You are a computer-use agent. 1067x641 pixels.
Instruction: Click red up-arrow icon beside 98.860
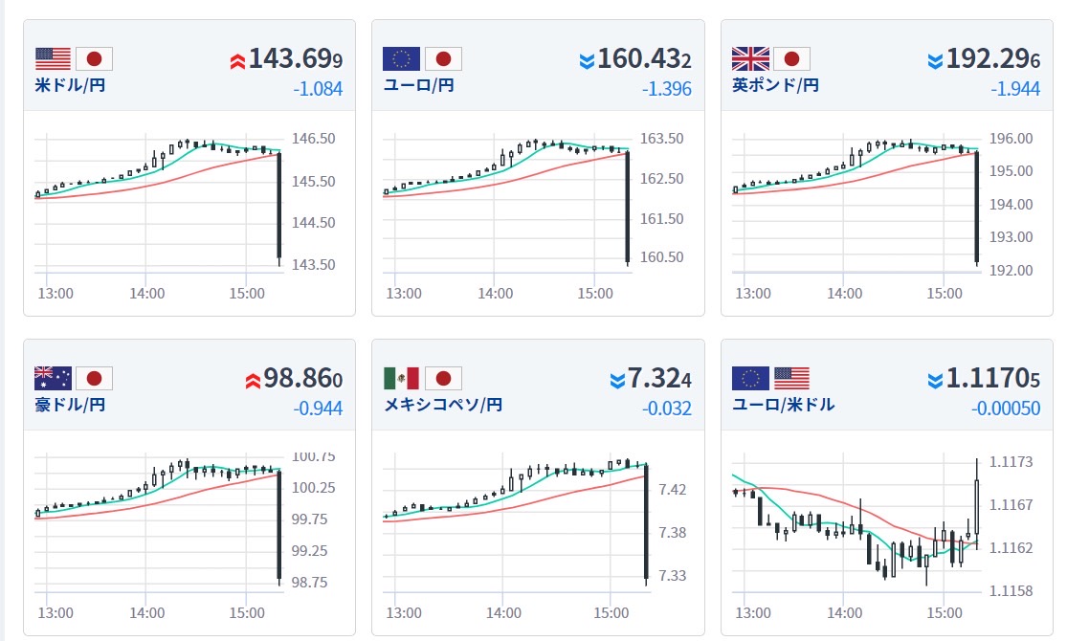(253, 381)
